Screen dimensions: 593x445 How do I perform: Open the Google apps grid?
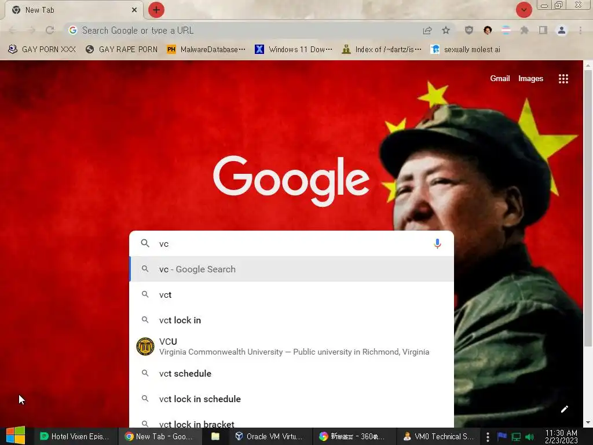pos(563,79)
